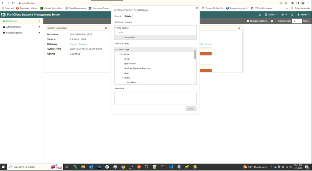Switch to the General tab in Certificate Viewer

[x=118, y=16]
